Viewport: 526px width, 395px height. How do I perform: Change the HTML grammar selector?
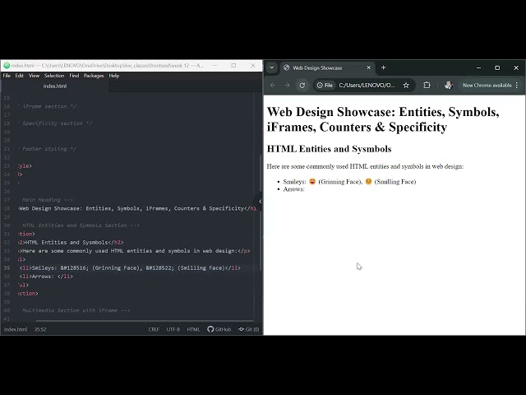click(193, 329)
